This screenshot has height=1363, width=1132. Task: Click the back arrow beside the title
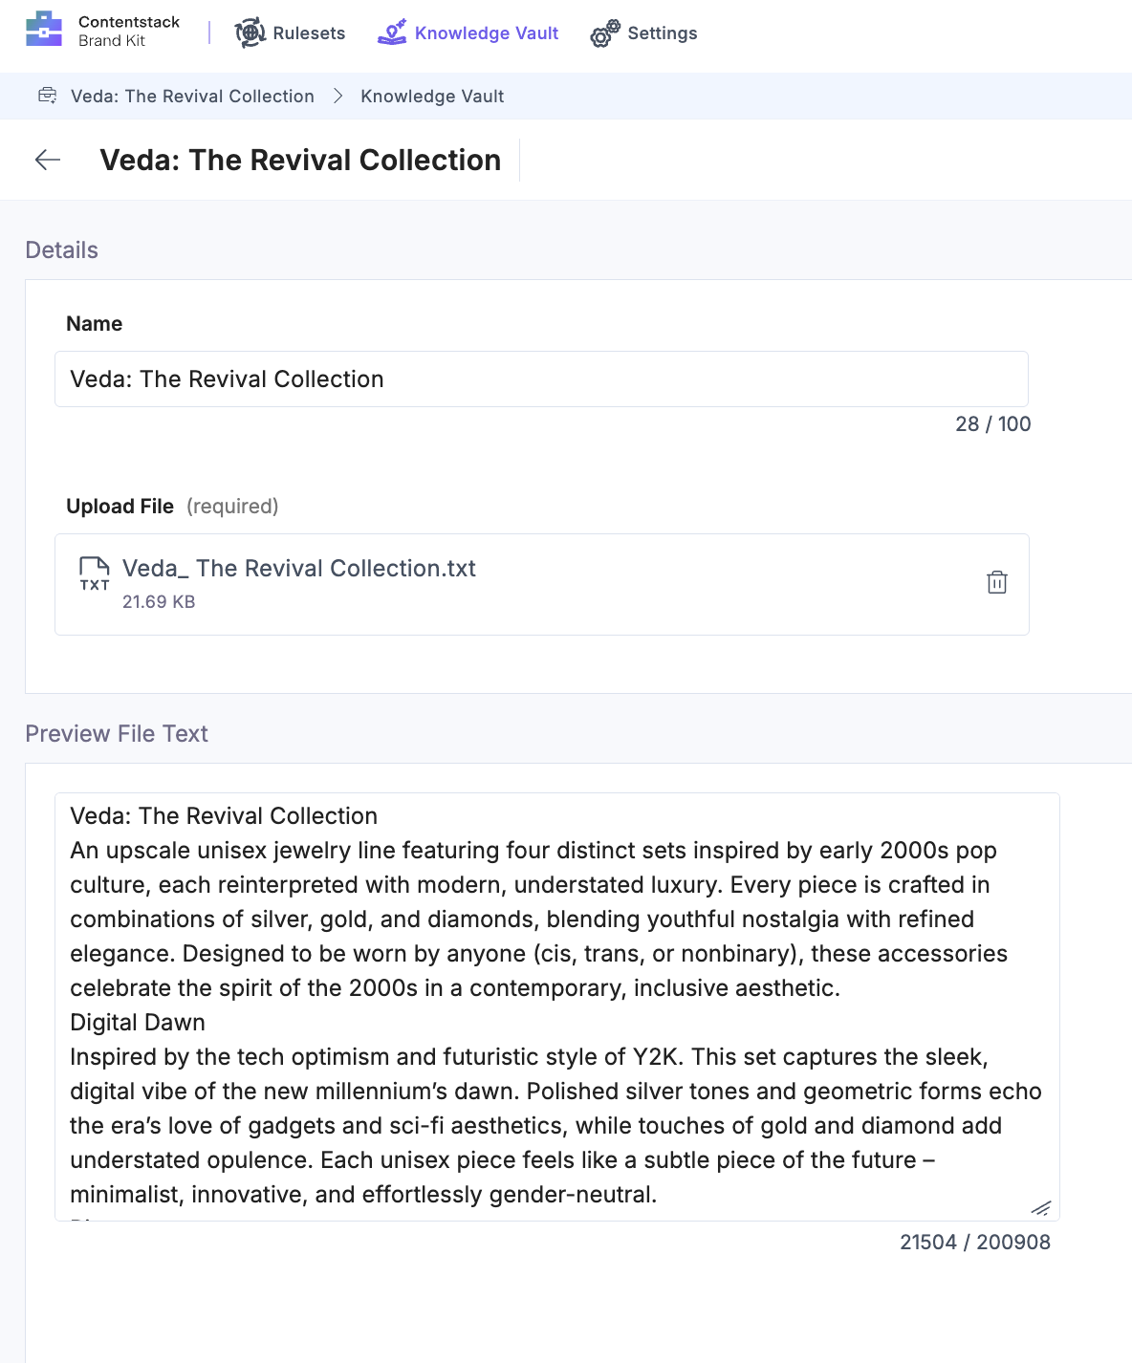(46, 160)
